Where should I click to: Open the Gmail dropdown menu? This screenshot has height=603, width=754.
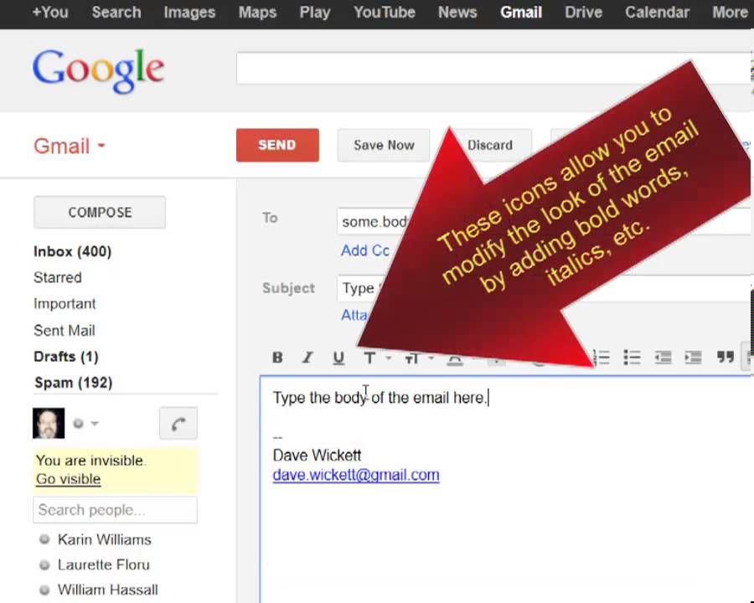click(x=70, y=146)
